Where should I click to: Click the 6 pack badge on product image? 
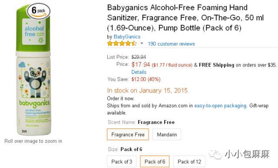[x=38, y=11]
